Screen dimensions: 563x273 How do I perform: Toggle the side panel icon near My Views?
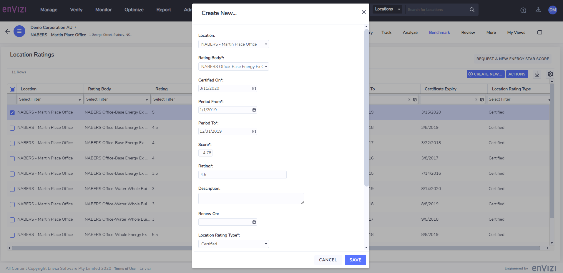coord(540,32)
